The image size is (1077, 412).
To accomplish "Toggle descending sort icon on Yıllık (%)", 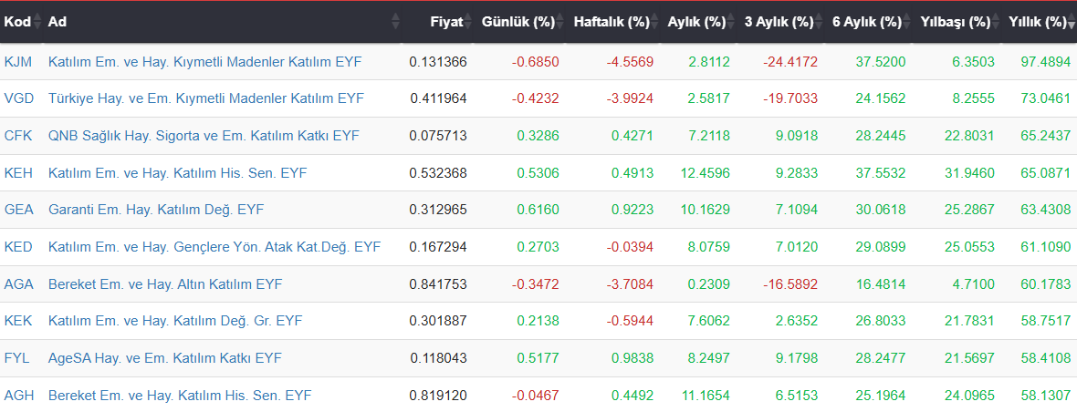I will 1071,22.
